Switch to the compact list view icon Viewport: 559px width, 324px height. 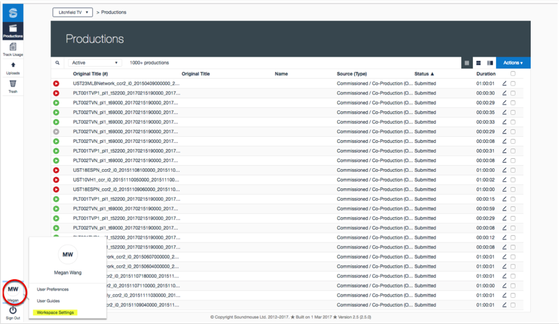[x=466, y=63]
